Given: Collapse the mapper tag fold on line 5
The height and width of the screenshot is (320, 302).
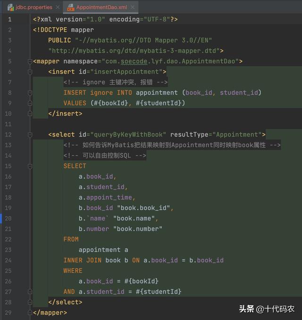Looking at the screenshot, I should [30, 61].
